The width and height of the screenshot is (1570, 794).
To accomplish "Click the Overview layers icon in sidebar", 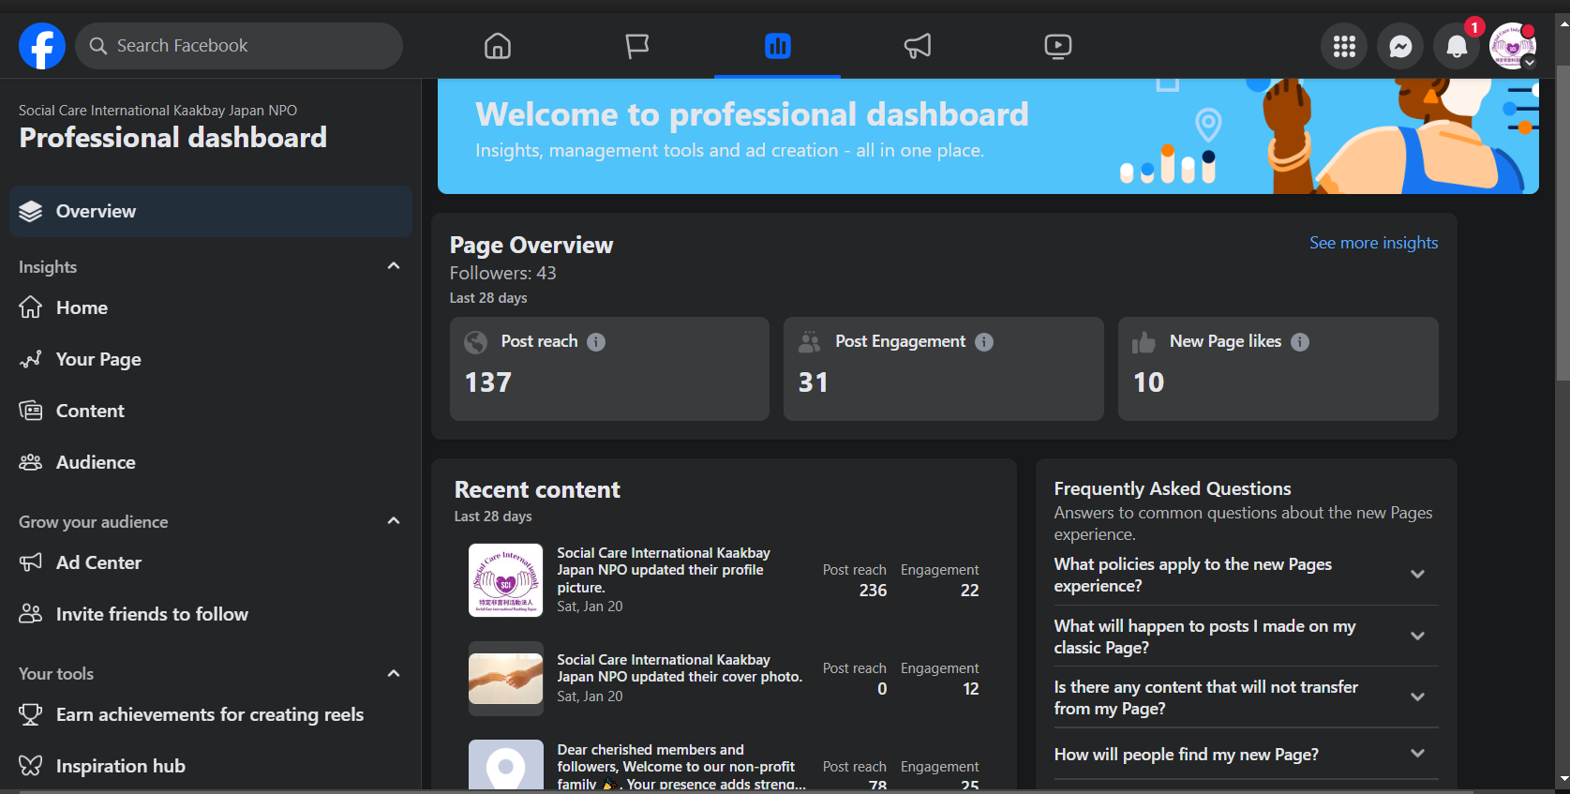I will click(x=31, y=212).
